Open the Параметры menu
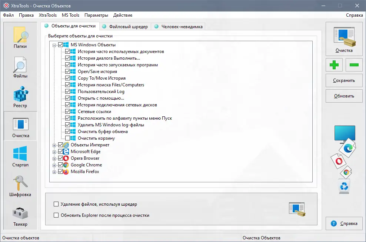 96,15
